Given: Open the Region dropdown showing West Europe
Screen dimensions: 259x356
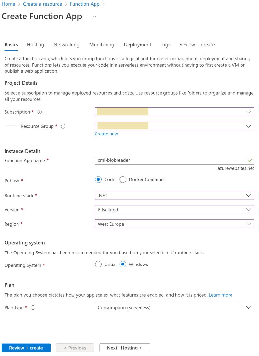Looking at the screenshot, I should coord(248,224).
